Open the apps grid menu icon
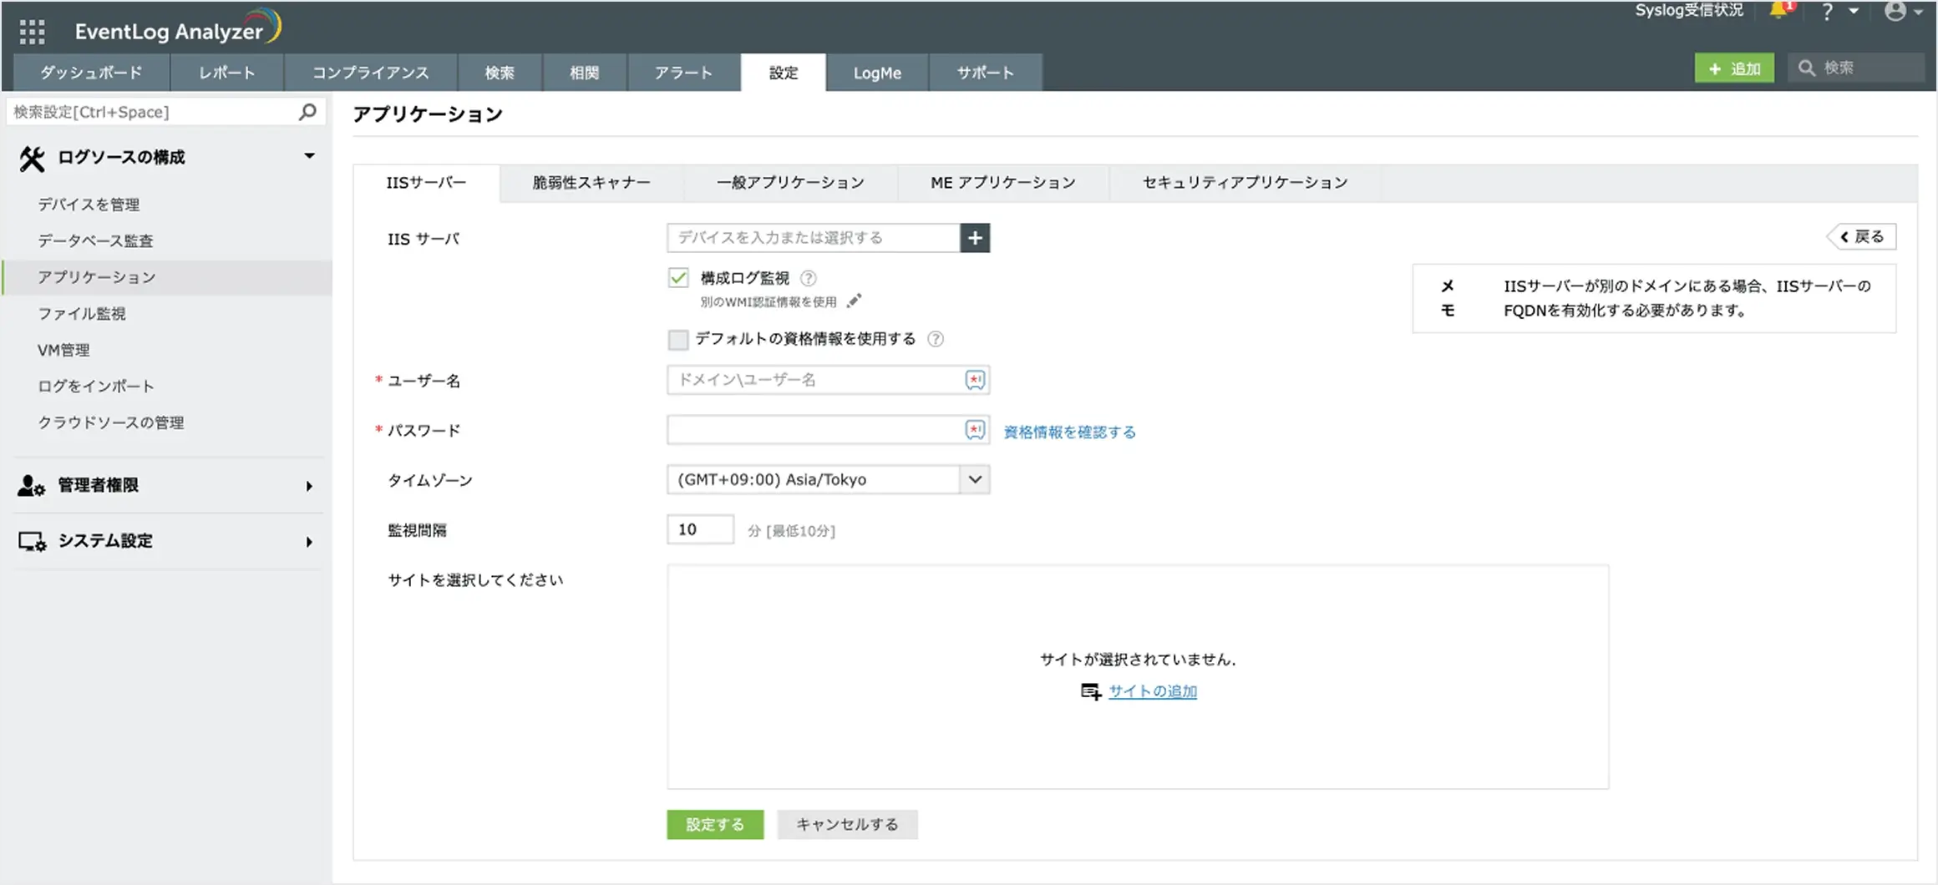This screenshot has height=885, width=1938. tap(32, 32)
